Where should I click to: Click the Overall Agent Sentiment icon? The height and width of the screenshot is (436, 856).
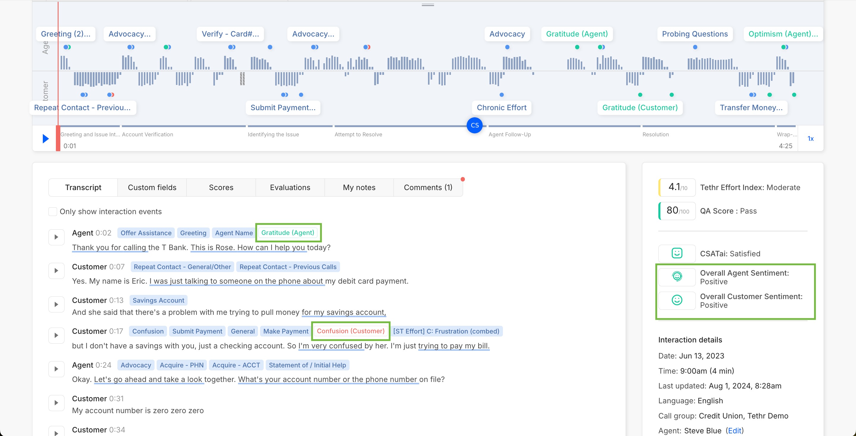point(676,277)
